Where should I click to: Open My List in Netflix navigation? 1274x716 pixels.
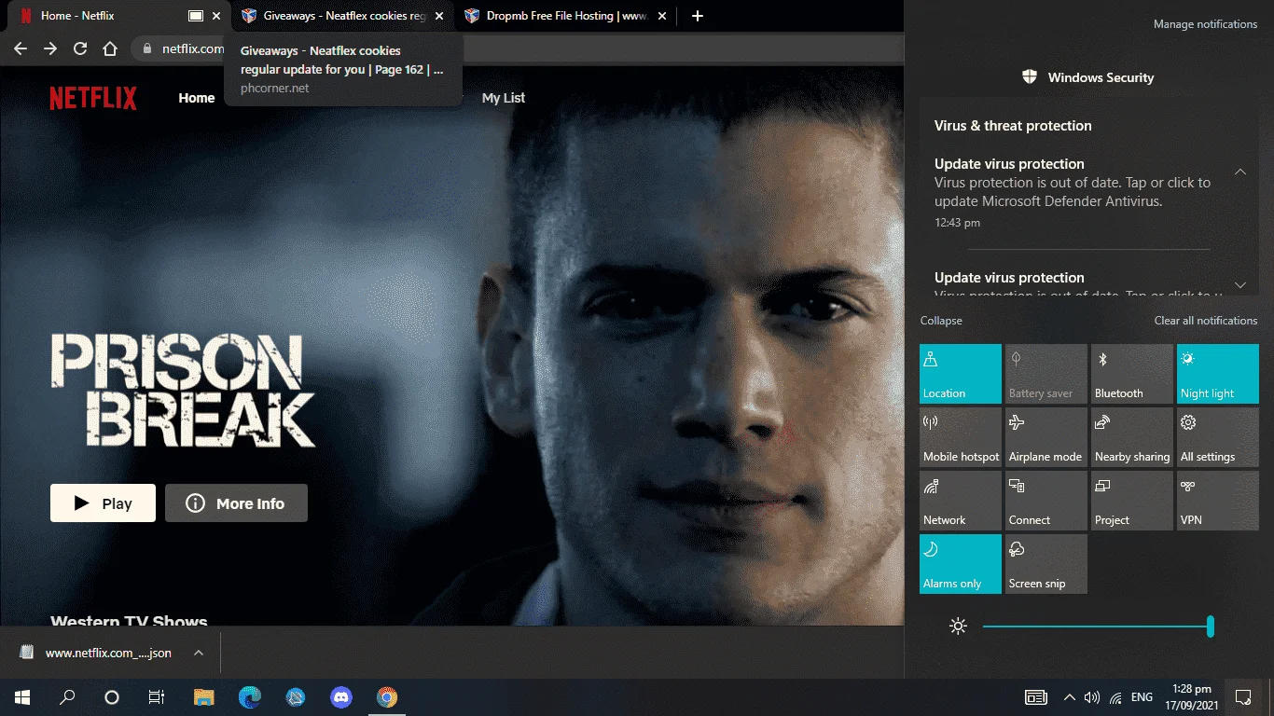click(x=504, y=98)
